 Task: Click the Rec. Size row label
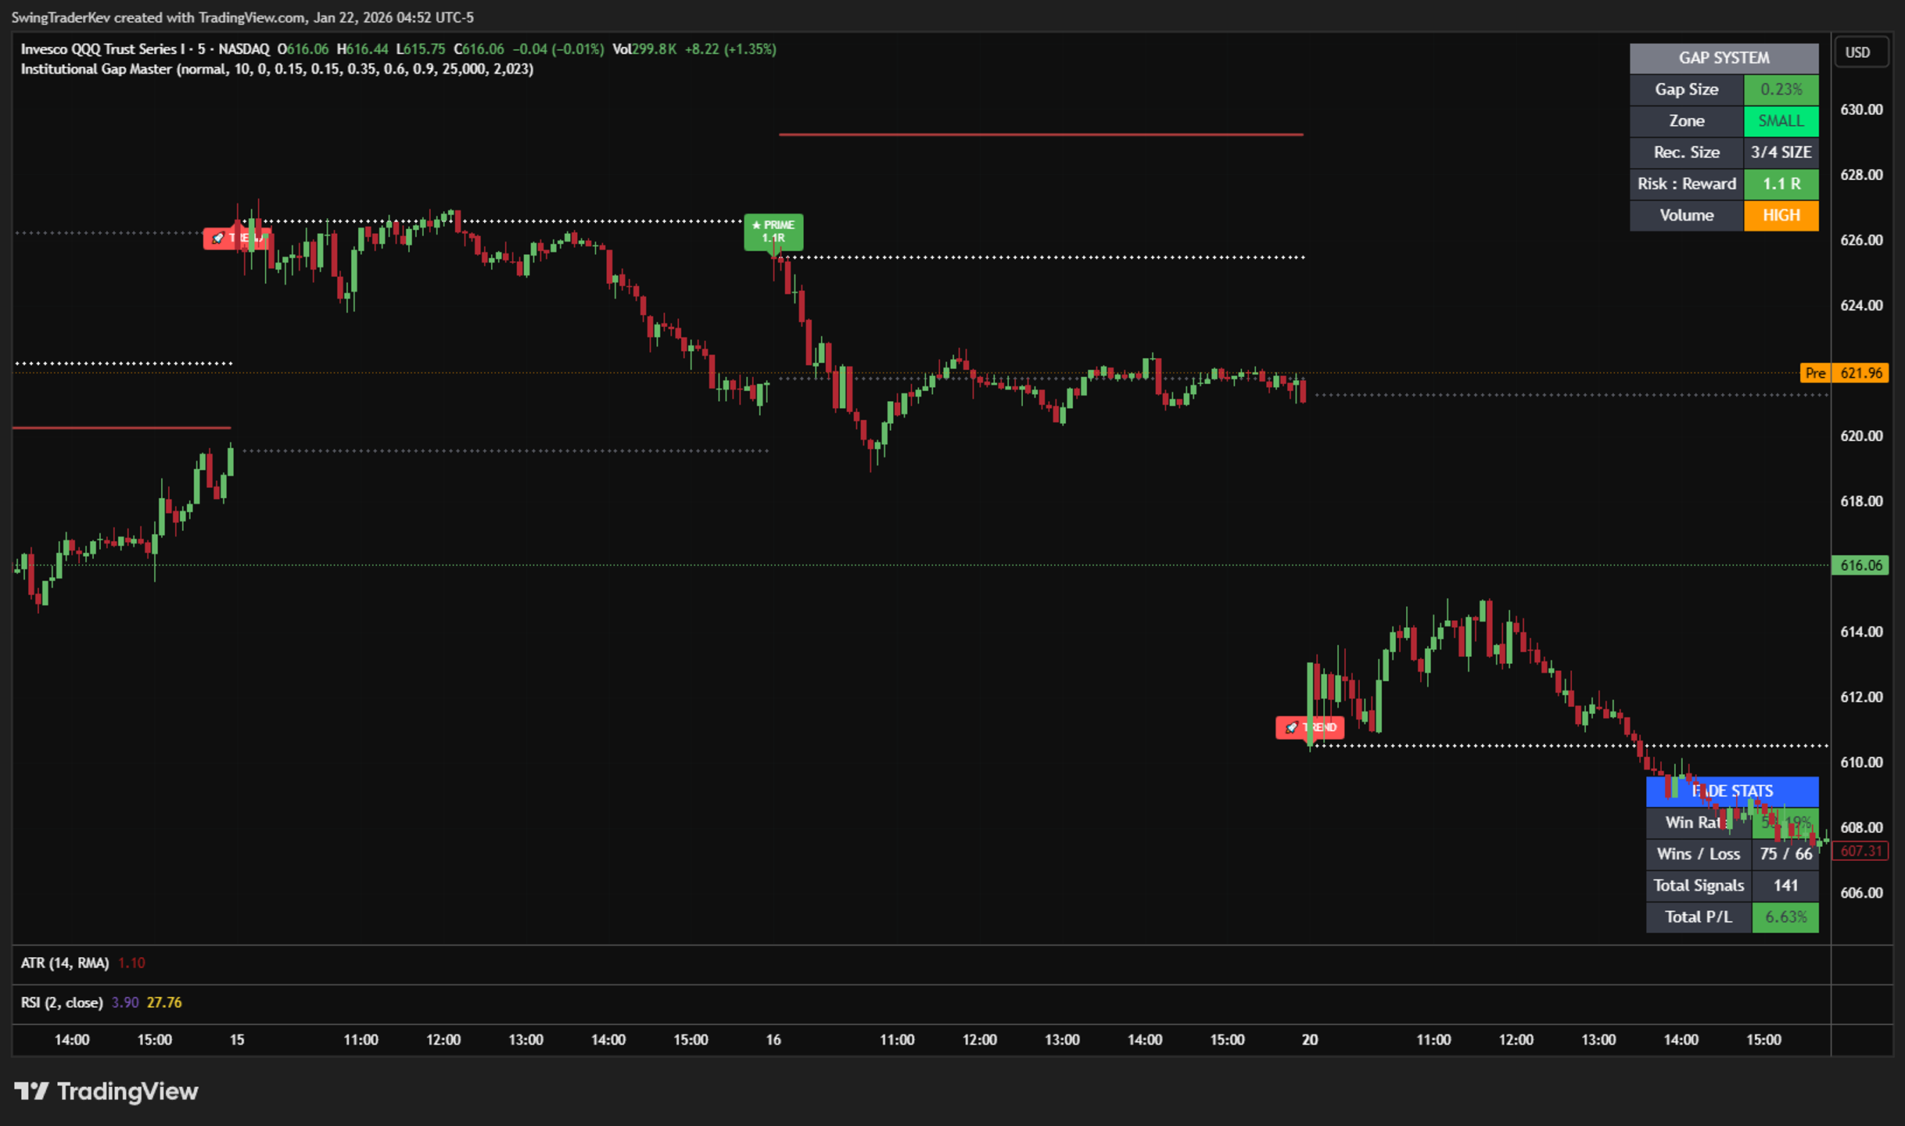point(1687,152)
